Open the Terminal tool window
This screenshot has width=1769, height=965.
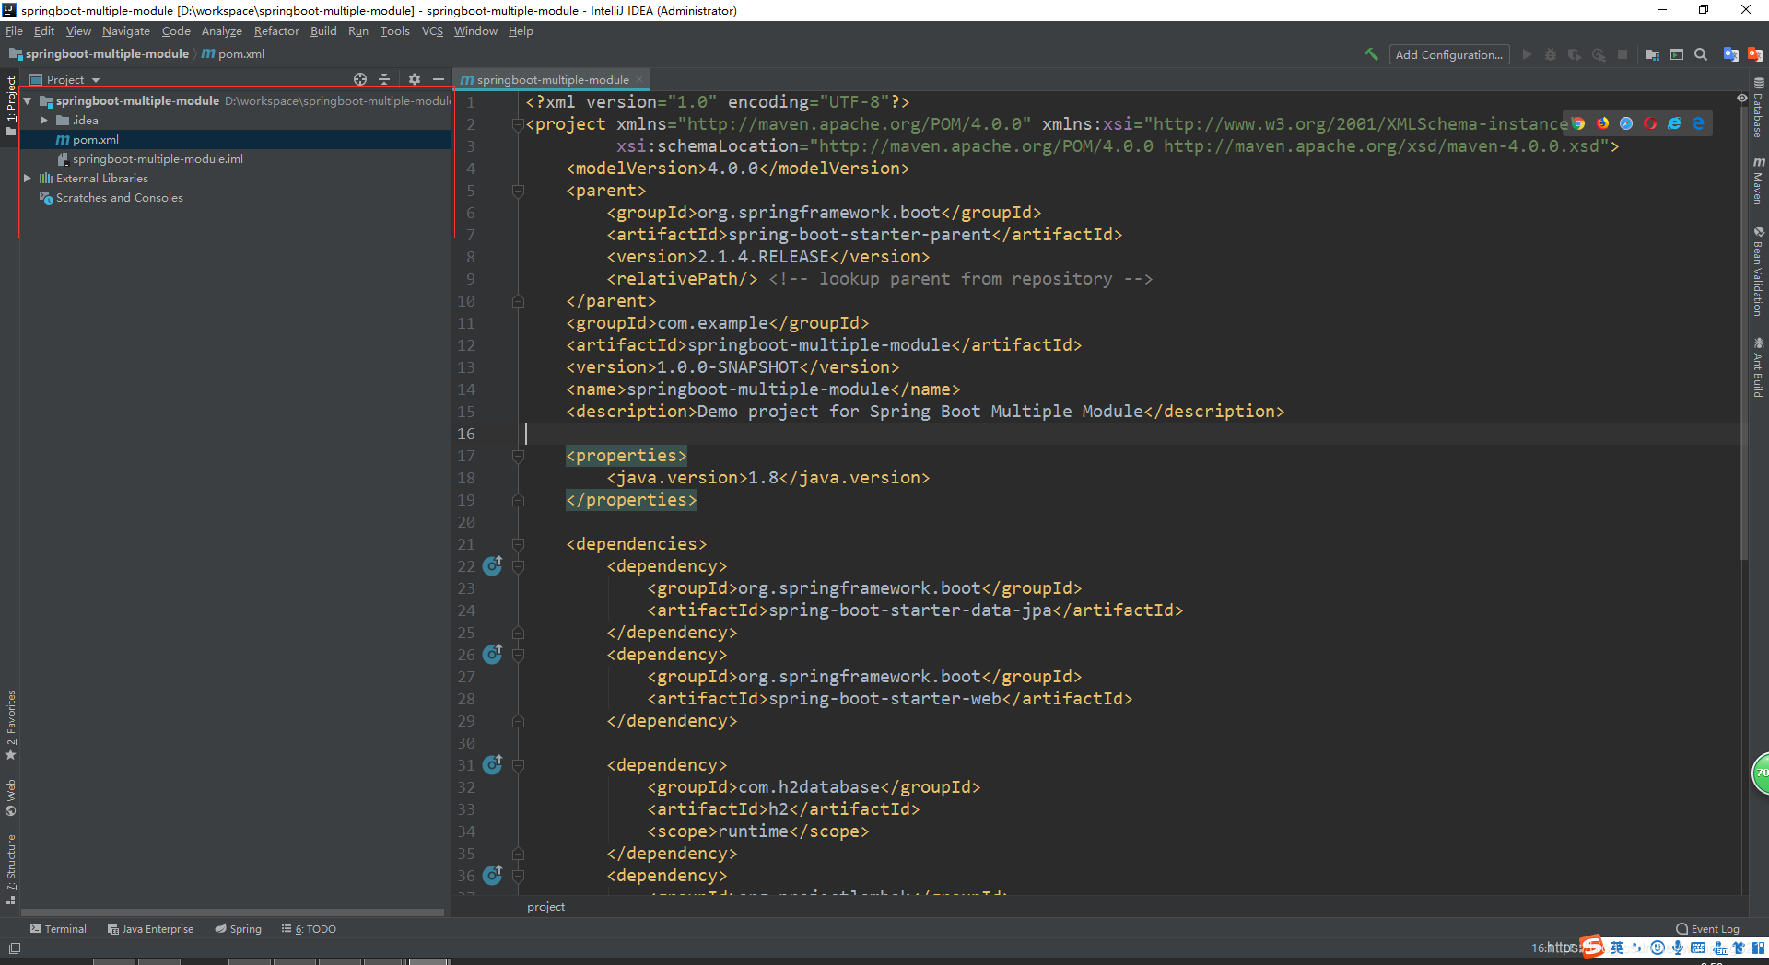click(58, 928)
